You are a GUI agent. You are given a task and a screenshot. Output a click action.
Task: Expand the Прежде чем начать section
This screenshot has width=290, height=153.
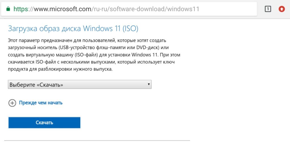coord(41,103)
